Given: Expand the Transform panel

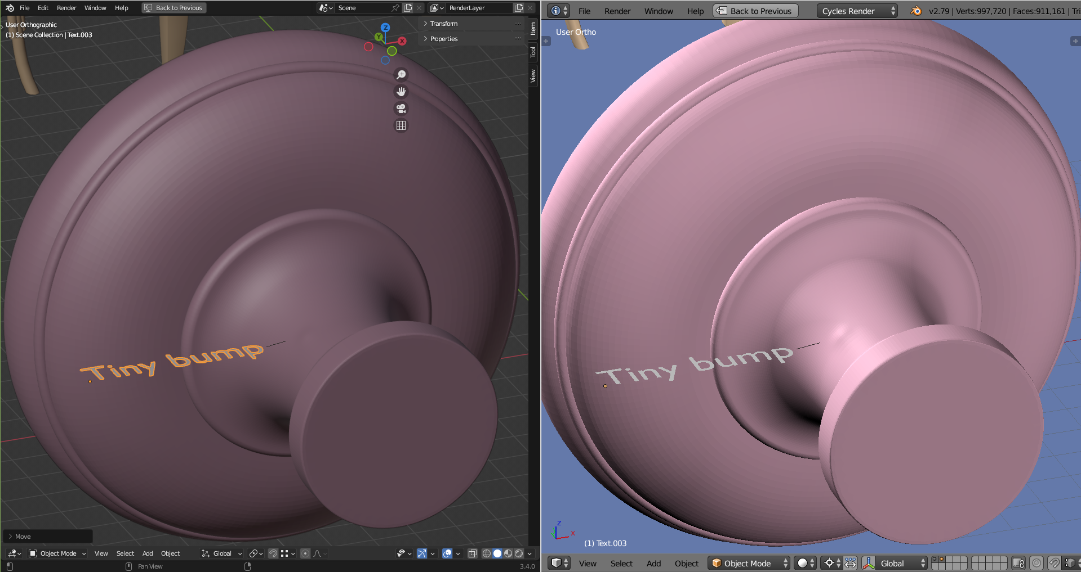Looking at the screenshot, I should [x=472, y=24].
